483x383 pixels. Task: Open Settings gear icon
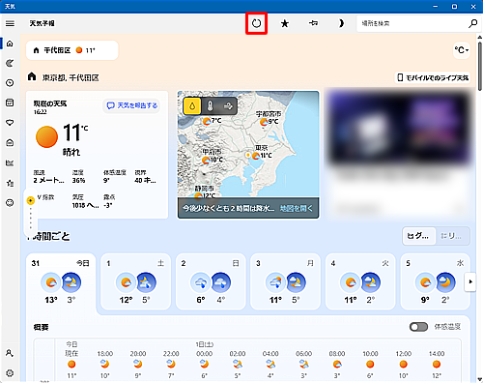10,373
